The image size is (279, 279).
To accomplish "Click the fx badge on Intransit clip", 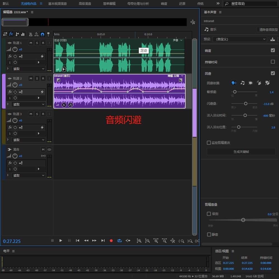I will 64,105.
